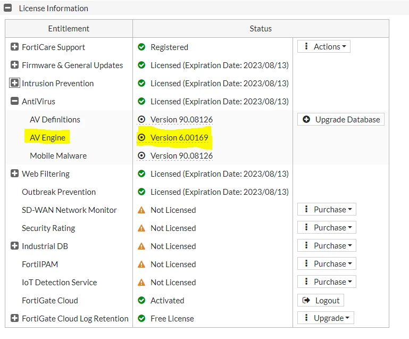Click the 'Free License' status text
Screen dimensions: 409x339
point(172,318)
